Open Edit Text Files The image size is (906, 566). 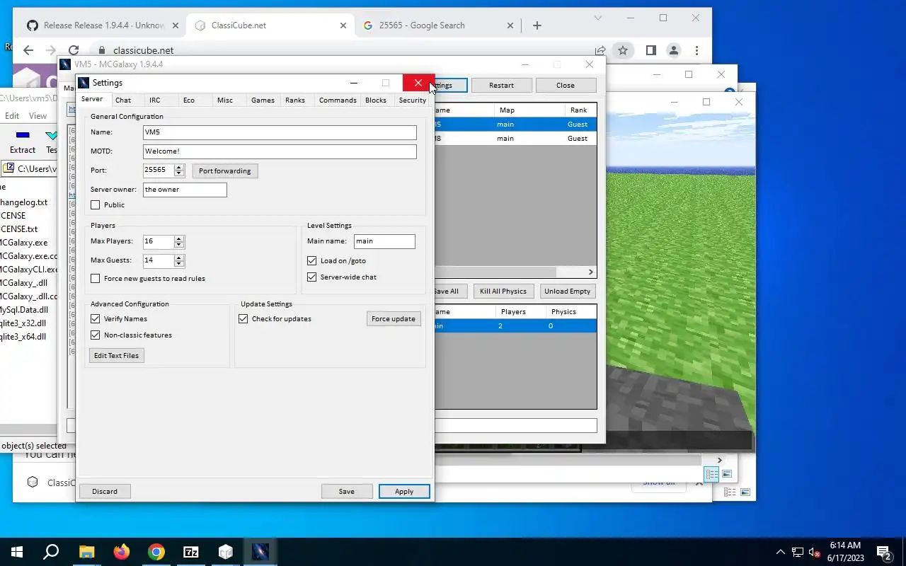click(117, 355)
